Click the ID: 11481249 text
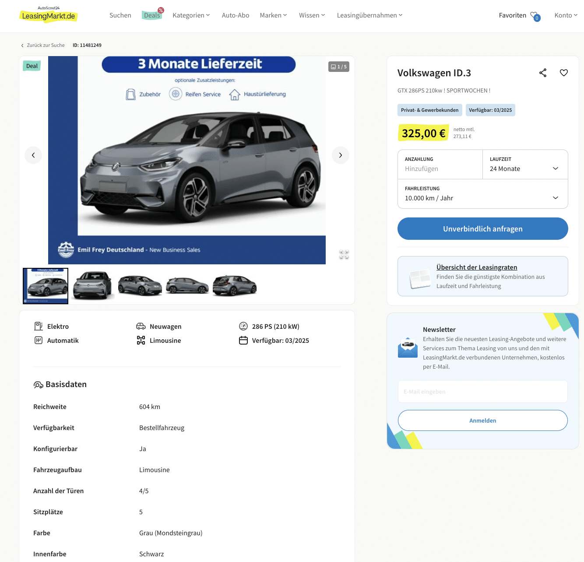Image resolution: width=584 pixels, height=562 pixels. click(x=87, y=45)
